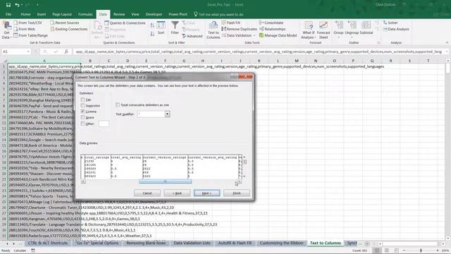Open the Outline dialog launcher
The width and height of the screenshot is (451, 254).
[378, 42]
